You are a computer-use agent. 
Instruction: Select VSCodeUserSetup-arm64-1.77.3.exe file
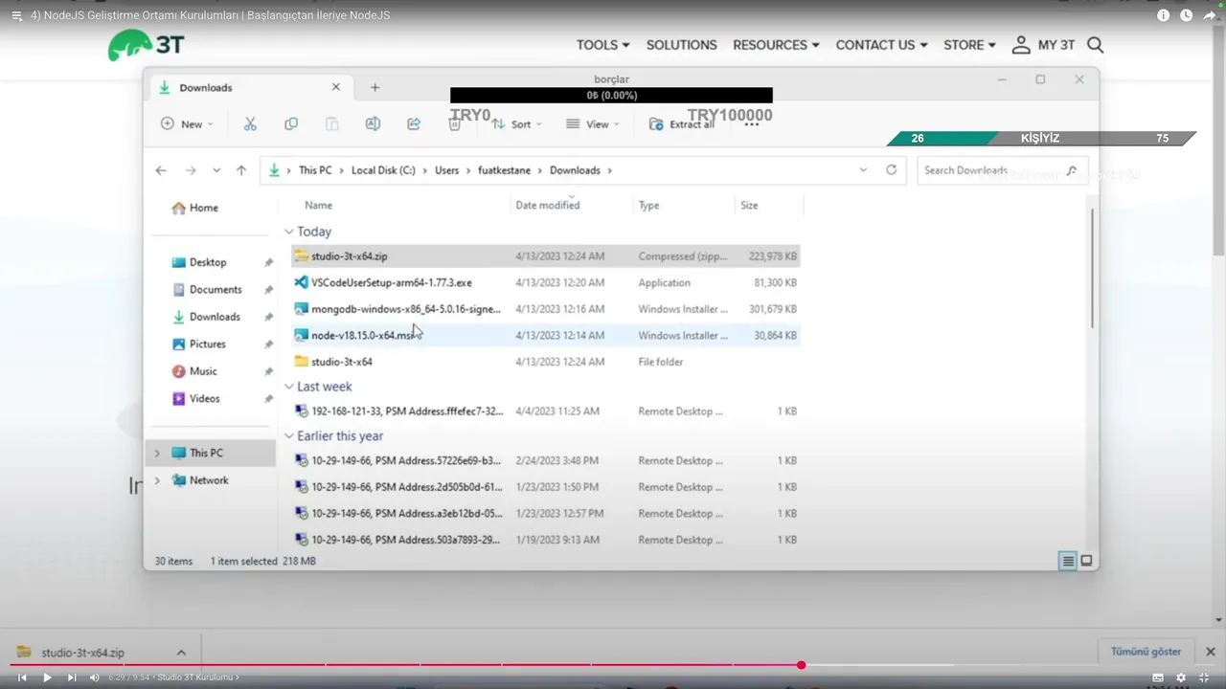[x=391, y=282]
